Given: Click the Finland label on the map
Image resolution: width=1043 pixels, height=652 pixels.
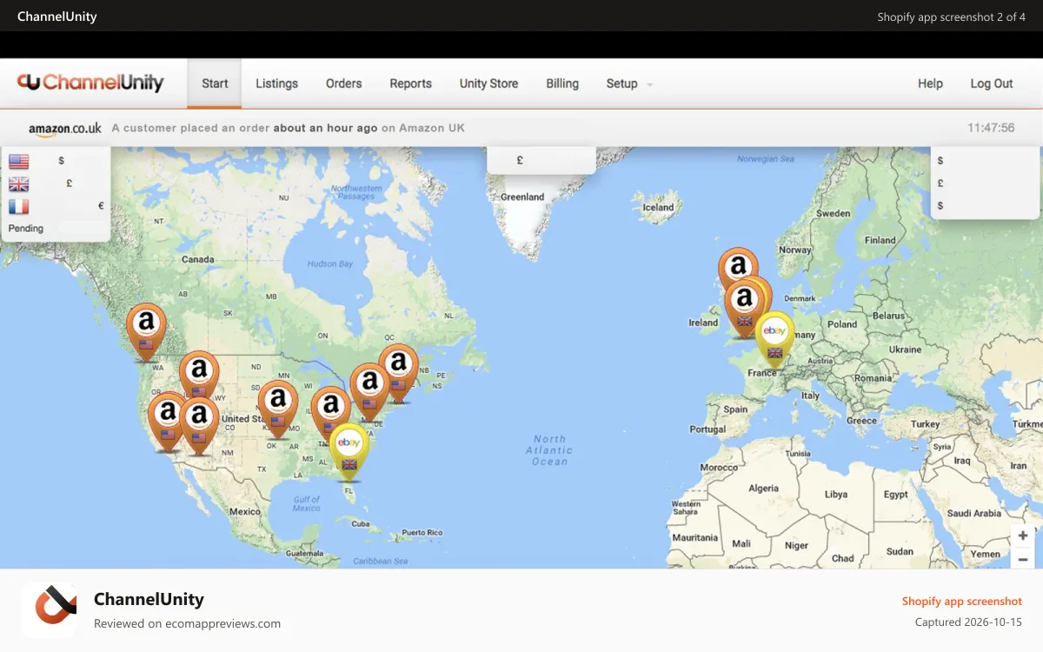Looking at the screenshot, I should [x=880, y=240].
